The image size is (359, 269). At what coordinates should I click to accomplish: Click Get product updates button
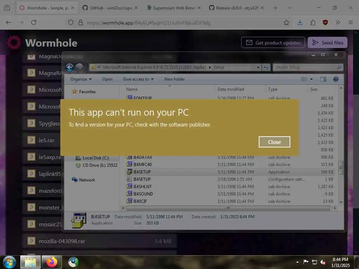point(273,42)
